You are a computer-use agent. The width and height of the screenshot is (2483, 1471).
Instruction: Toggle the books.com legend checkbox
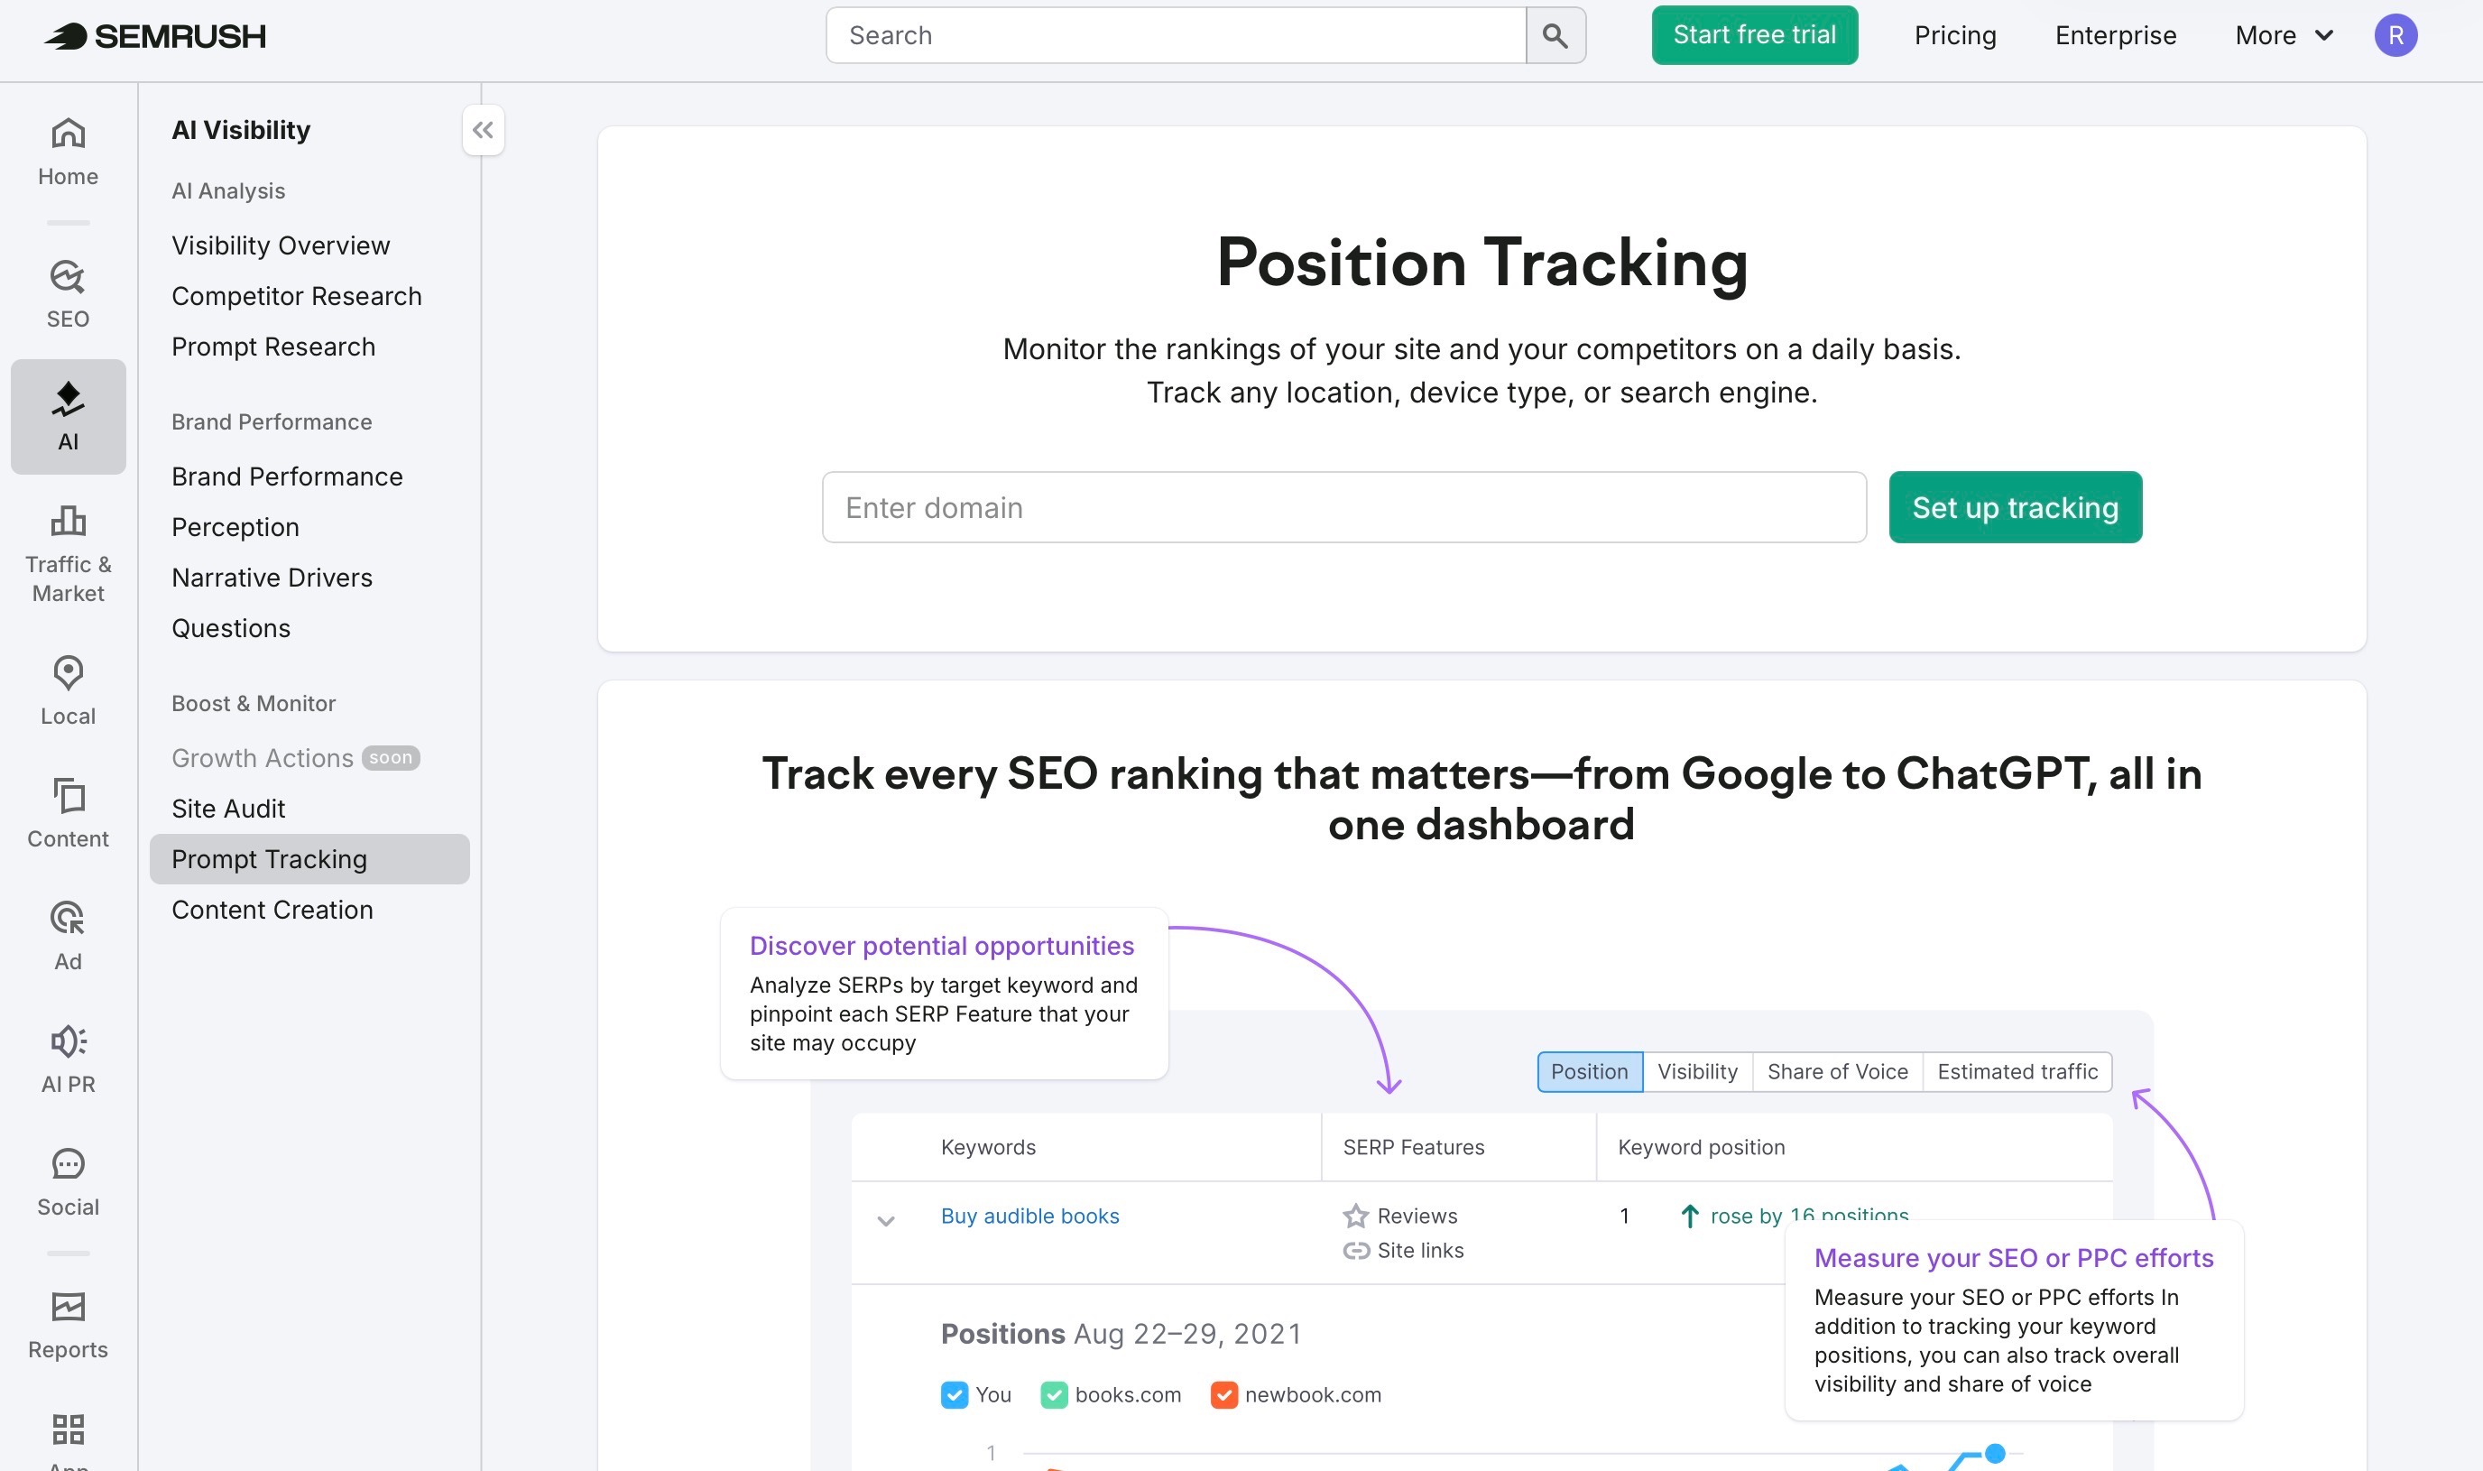coord(1054,1394)
